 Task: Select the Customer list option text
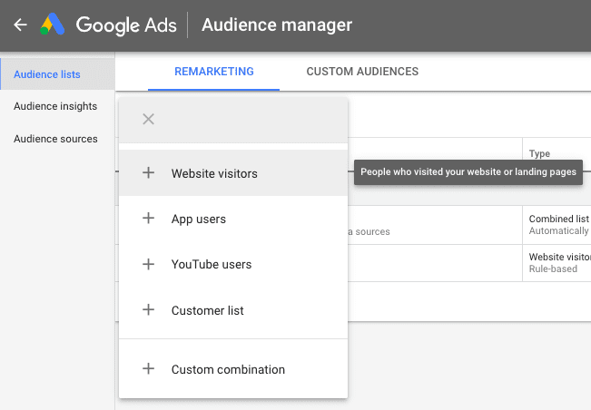click(x=208, y=310)
